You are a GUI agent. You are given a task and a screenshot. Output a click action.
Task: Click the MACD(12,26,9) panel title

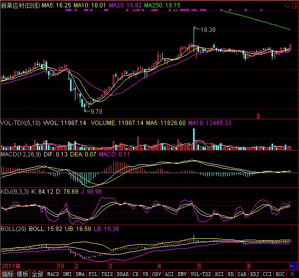(21, 154)
